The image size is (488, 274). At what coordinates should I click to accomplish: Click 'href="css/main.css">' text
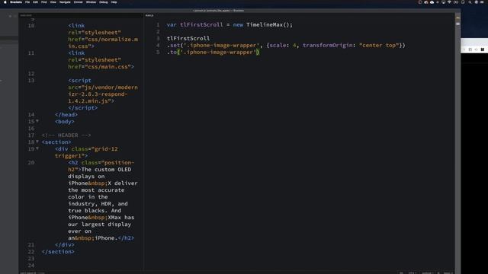coord(101,66)
